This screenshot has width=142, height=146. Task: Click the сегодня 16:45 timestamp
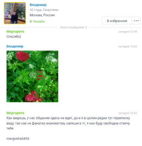tap(128, 113)
